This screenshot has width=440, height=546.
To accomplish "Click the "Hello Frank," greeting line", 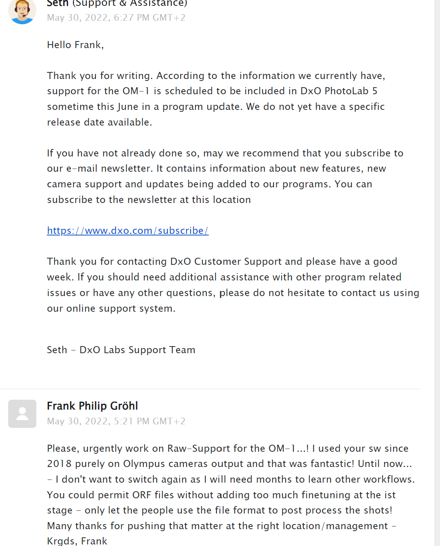I will click(x=75, y=45).
